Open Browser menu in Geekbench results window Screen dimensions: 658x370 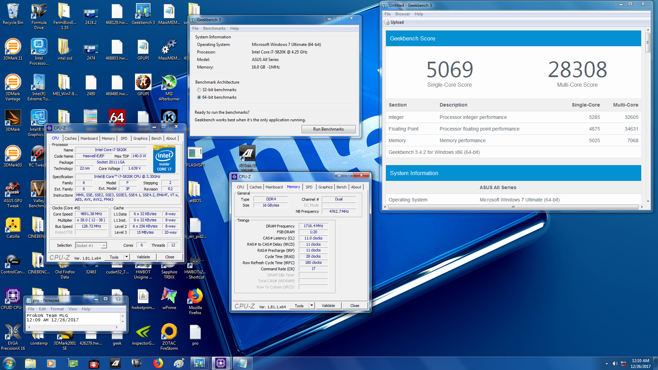pyautogui.click(x=402, y=14)
